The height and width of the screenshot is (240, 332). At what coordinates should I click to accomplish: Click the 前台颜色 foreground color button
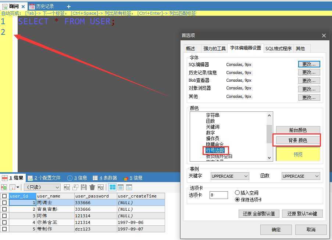coord(298,130)
